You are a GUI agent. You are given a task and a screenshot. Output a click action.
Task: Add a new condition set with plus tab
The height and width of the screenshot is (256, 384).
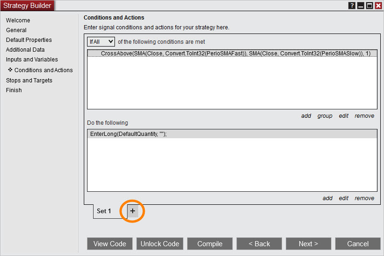coord(133,211)
